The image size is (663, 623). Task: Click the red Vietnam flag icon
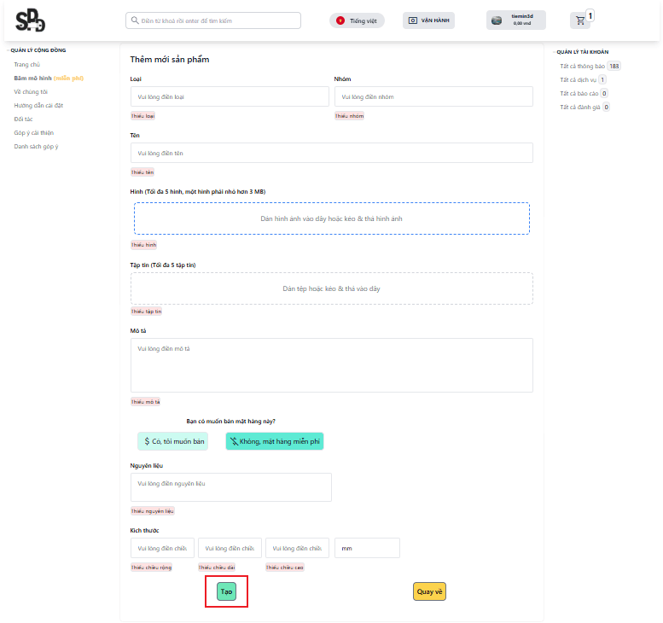tap(340, 20)
